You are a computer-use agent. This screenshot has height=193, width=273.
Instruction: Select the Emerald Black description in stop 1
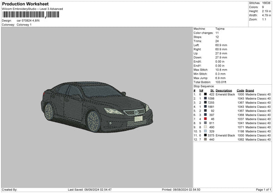point(226,94)
